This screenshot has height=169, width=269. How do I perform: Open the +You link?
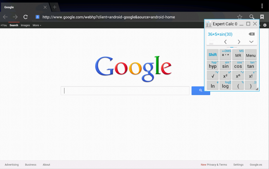click(x=4, y=25)
